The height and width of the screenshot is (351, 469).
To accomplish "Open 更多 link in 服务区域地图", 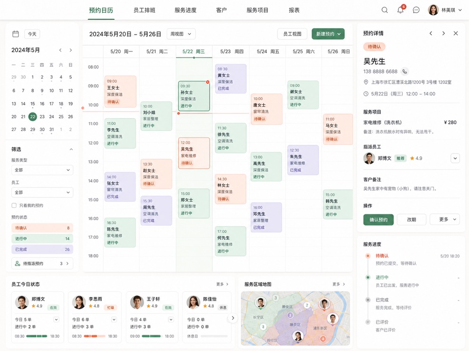I will (339, 284).
